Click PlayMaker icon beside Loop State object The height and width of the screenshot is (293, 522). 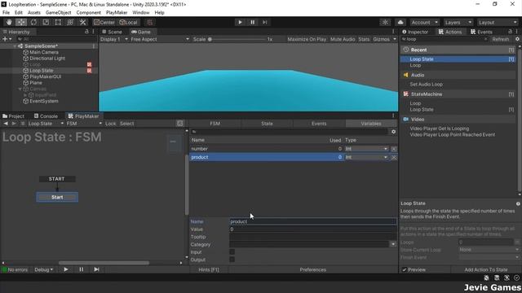(x=89, y=71)
